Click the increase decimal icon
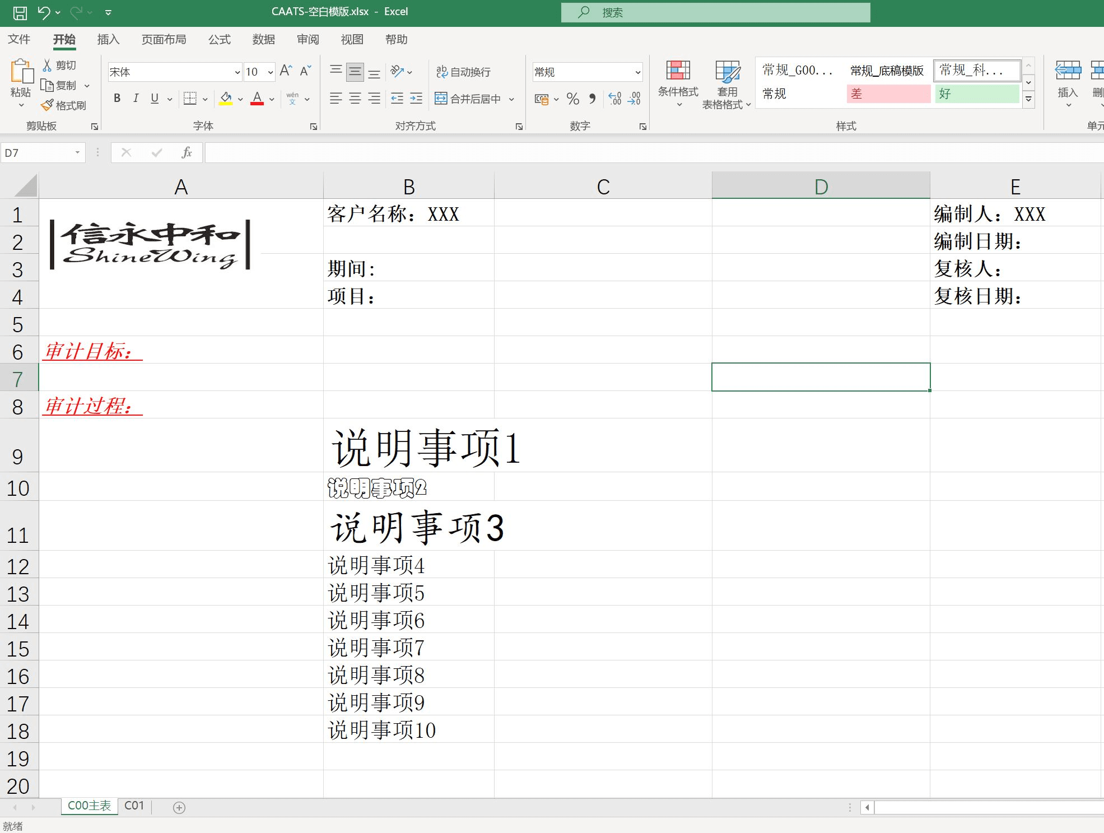 (x=615, y=99)
